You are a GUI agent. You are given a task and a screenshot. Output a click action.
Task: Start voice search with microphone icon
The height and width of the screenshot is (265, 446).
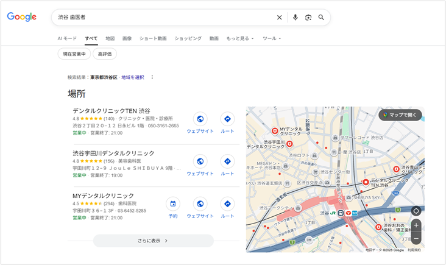[296, 17]
